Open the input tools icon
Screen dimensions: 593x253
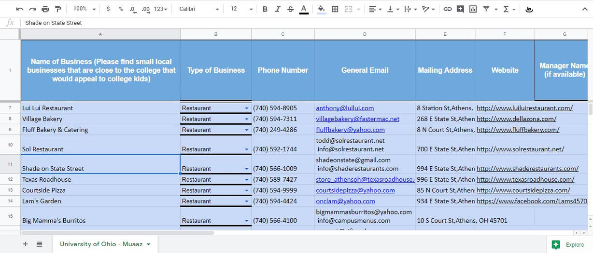[x=529, y=9]
